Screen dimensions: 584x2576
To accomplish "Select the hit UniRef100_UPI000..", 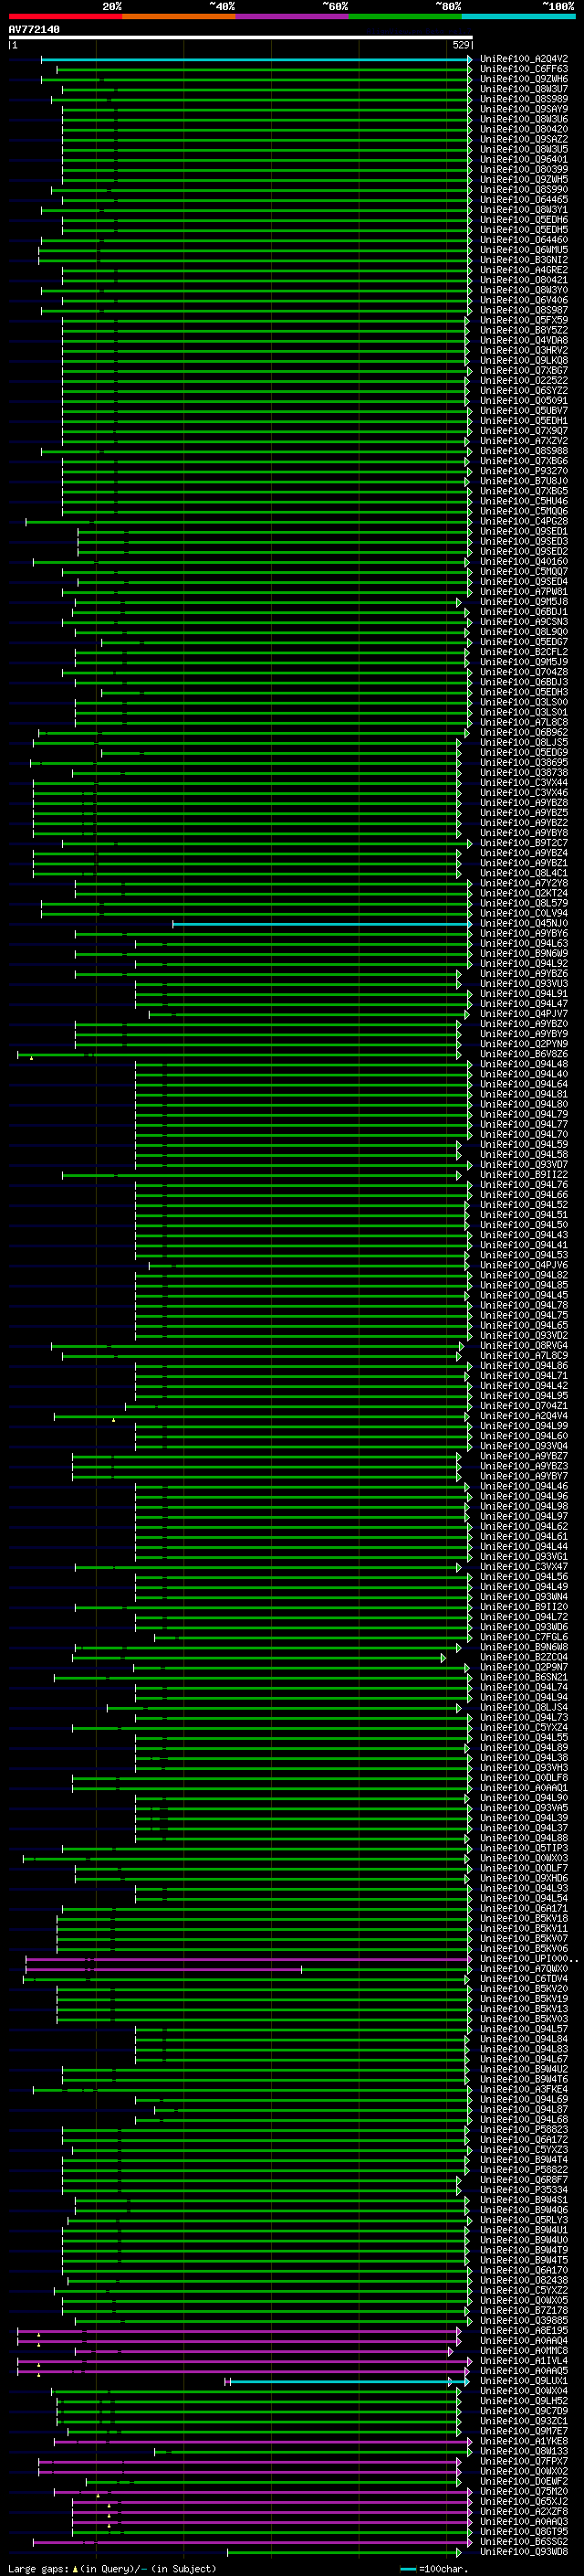I will coord(528,1961).
